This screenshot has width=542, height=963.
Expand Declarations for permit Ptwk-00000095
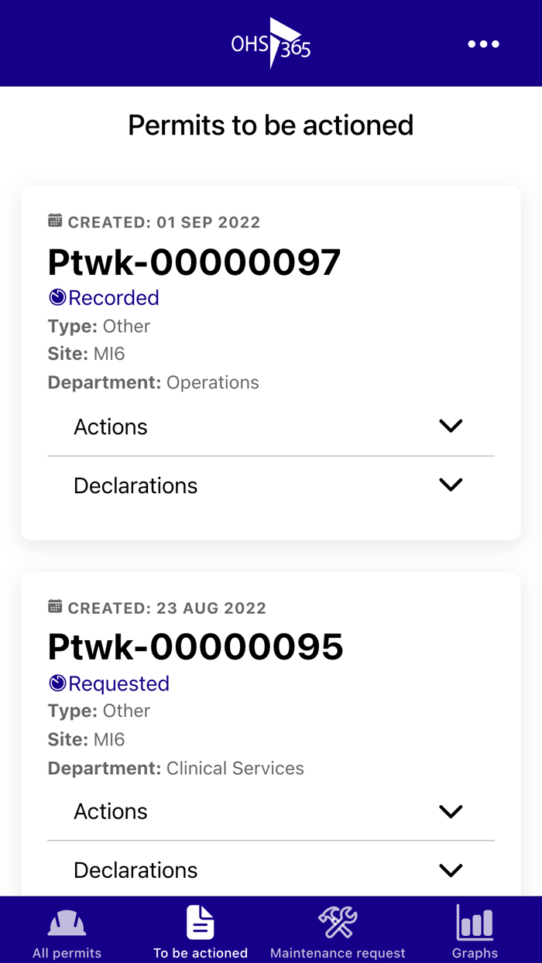[x=450, y=870]
